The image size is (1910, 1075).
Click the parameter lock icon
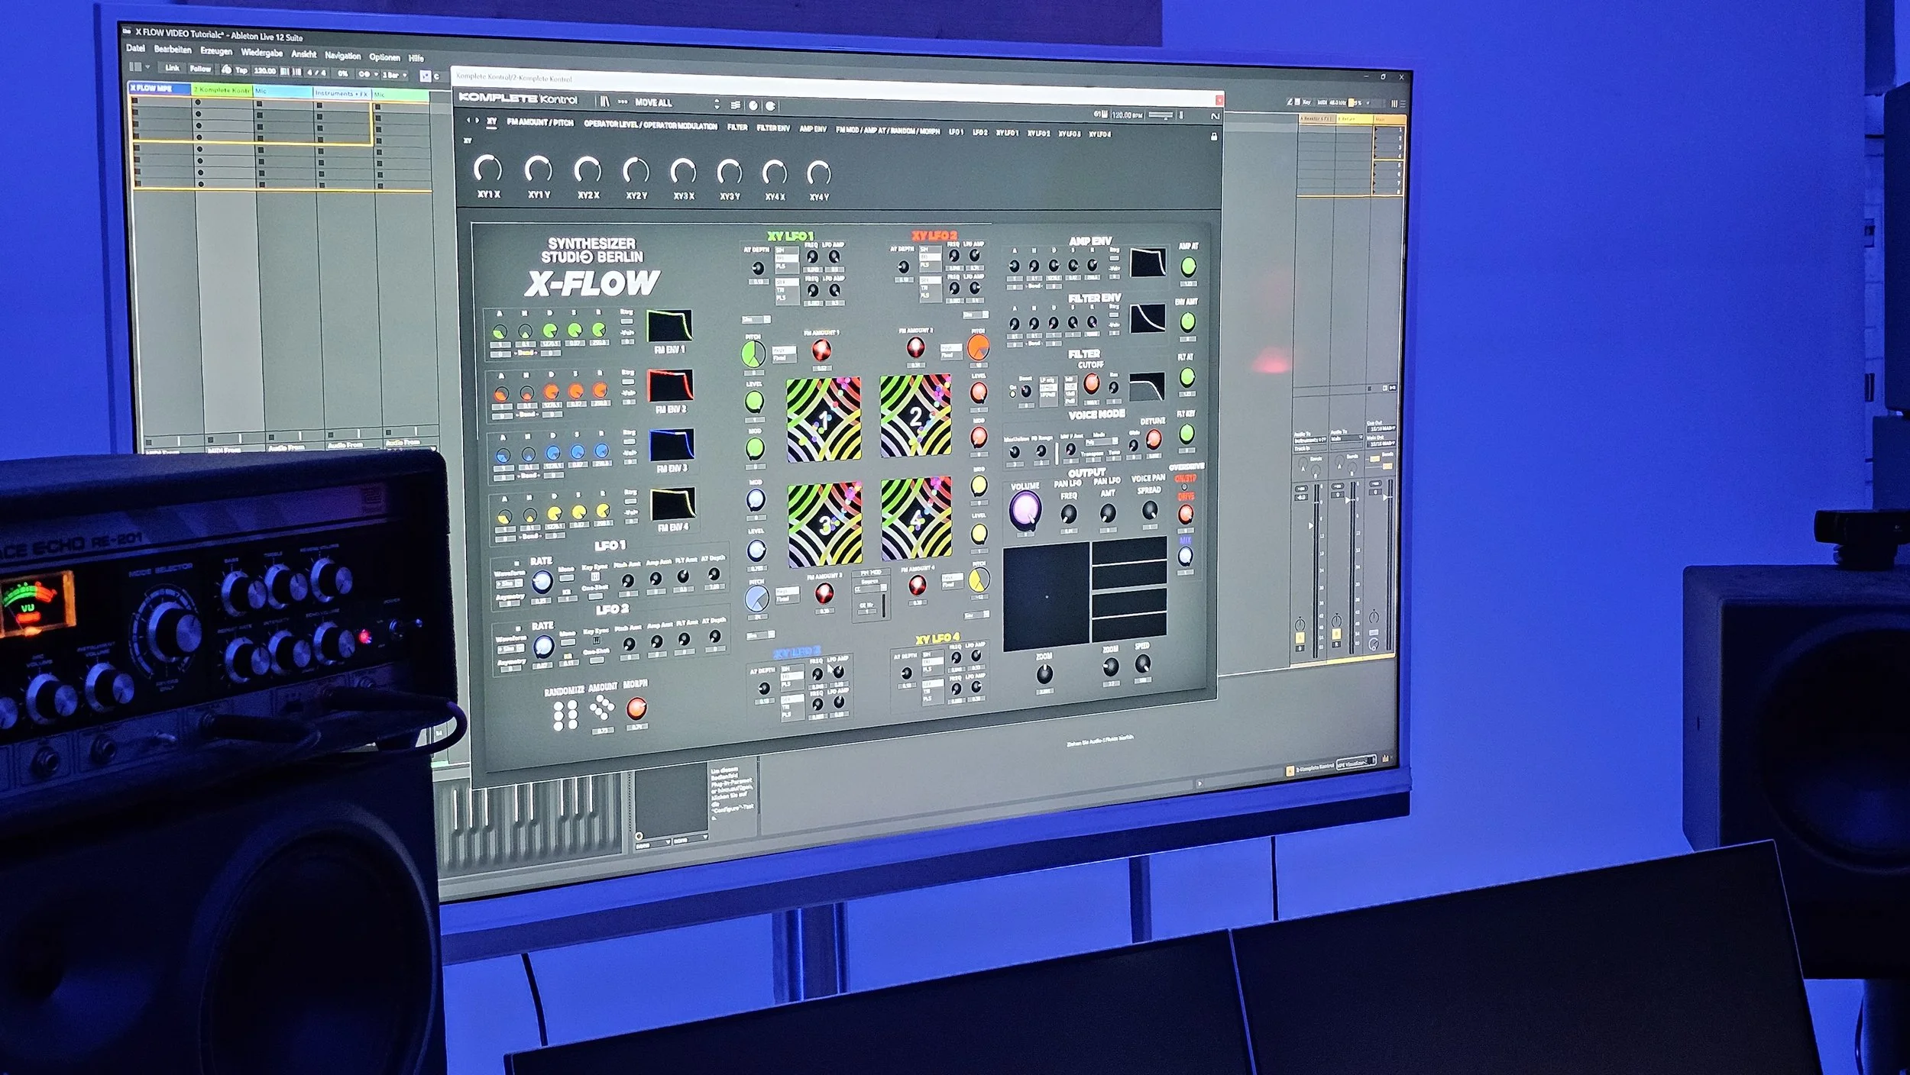point(1213,137)
